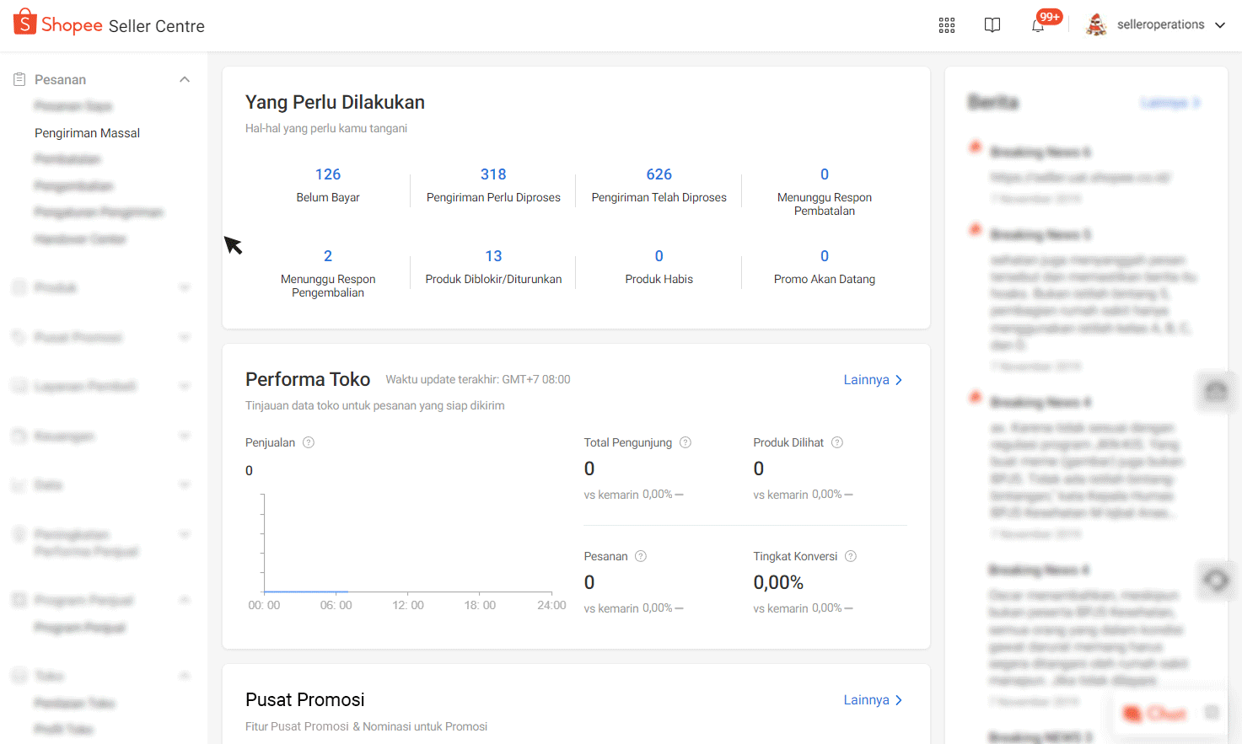Click info icon next to Tingkat Konversi
Viewport: 1242px width, 744px height.
(x=851, y=556)
